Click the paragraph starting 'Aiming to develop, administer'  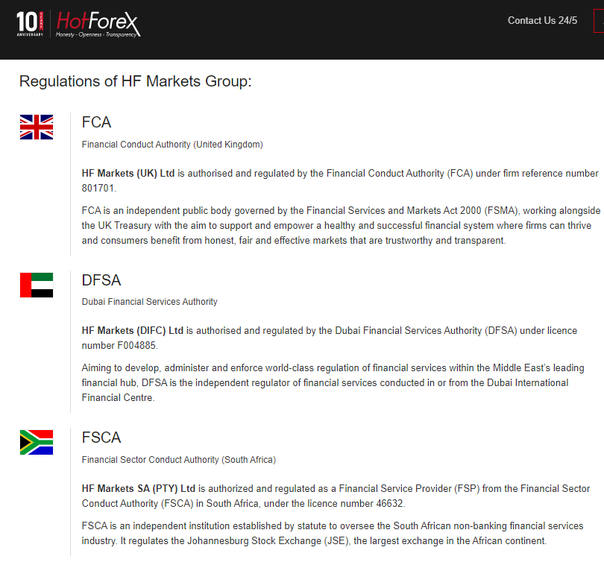pos(333,382)
